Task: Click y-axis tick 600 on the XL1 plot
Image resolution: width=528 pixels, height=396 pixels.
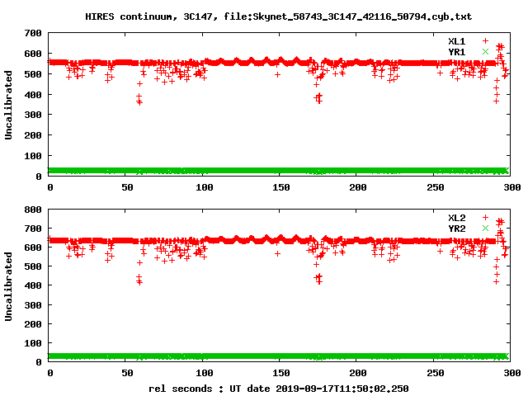Action: pos(33,54)
